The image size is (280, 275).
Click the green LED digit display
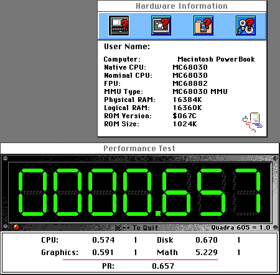coord(140,192)
